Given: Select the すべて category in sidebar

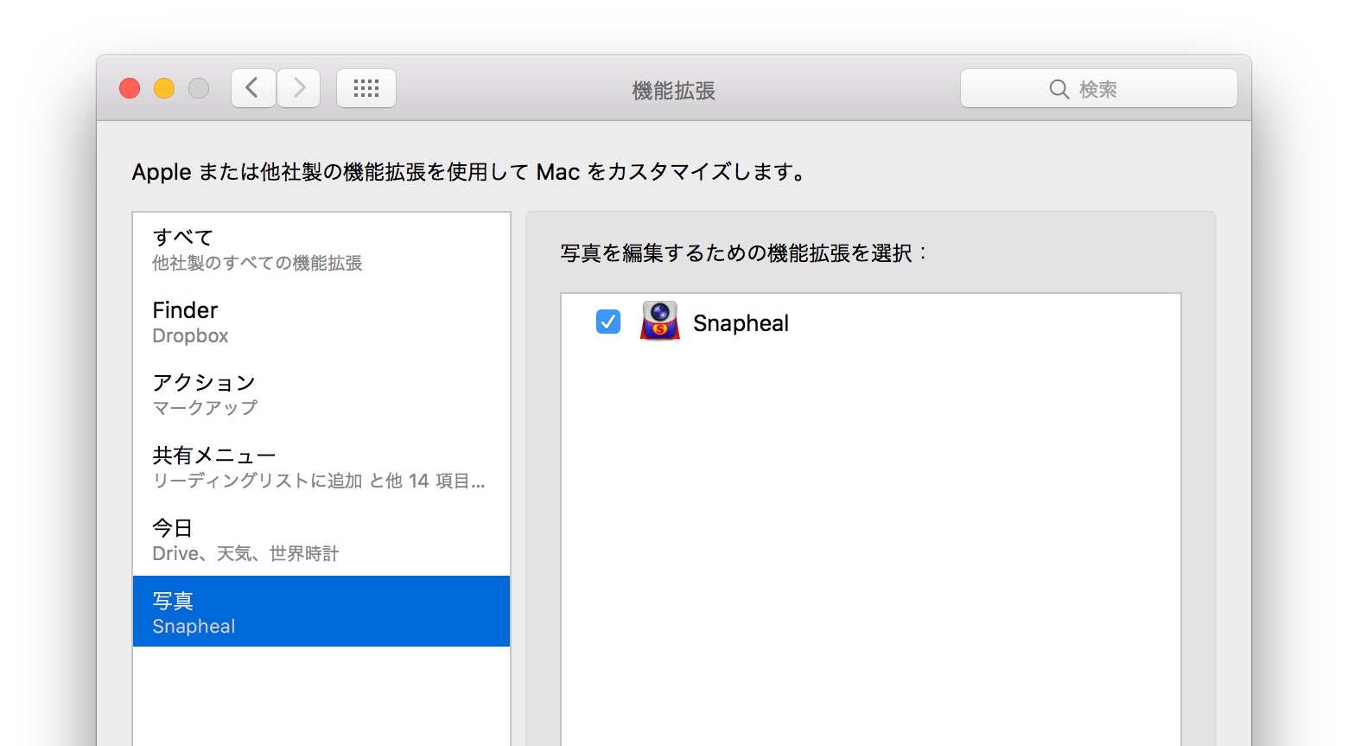Looking at the screenshot, I should pyautogui.click(x=321, y=249).
